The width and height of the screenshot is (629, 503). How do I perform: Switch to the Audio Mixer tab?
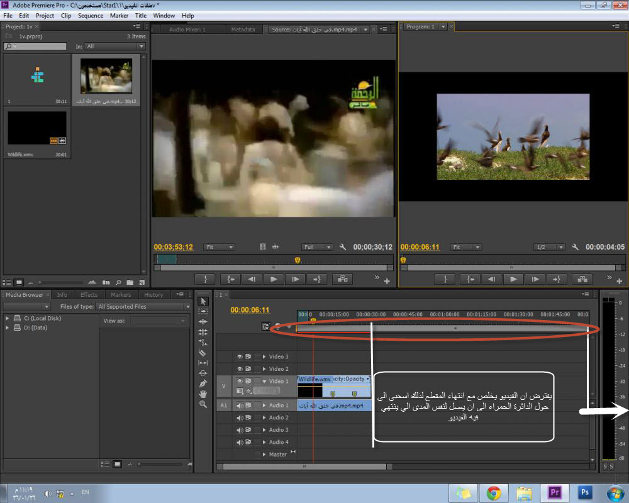(x=187, y=30)
